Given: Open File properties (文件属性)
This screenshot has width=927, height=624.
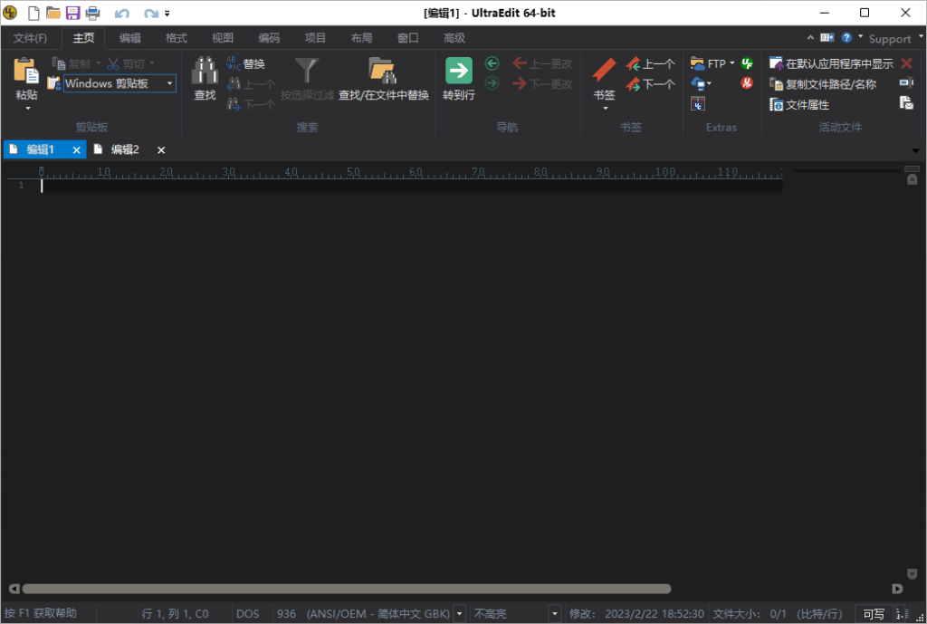Looking at the screenshot, I should 799,105.
